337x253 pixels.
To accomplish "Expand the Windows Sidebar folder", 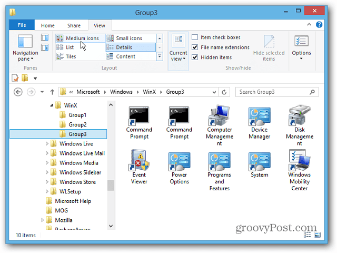I will (47, 172).
